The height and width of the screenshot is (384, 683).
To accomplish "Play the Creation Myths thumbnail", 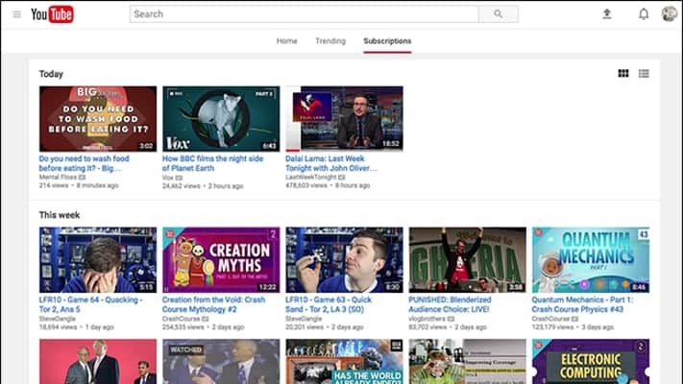I will [221, 259].
